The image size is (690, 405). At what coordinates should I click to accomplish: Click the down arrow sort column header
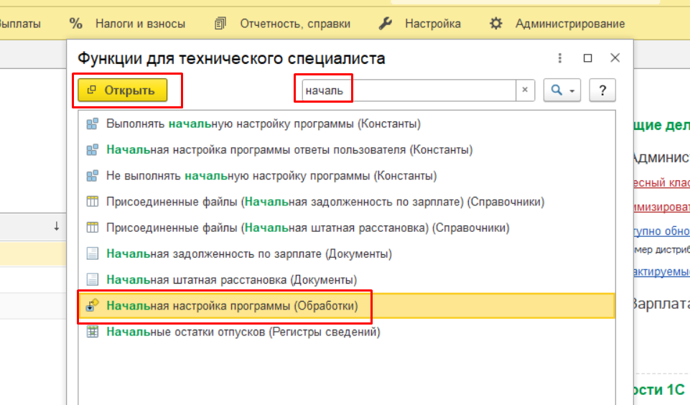[56, 227]
